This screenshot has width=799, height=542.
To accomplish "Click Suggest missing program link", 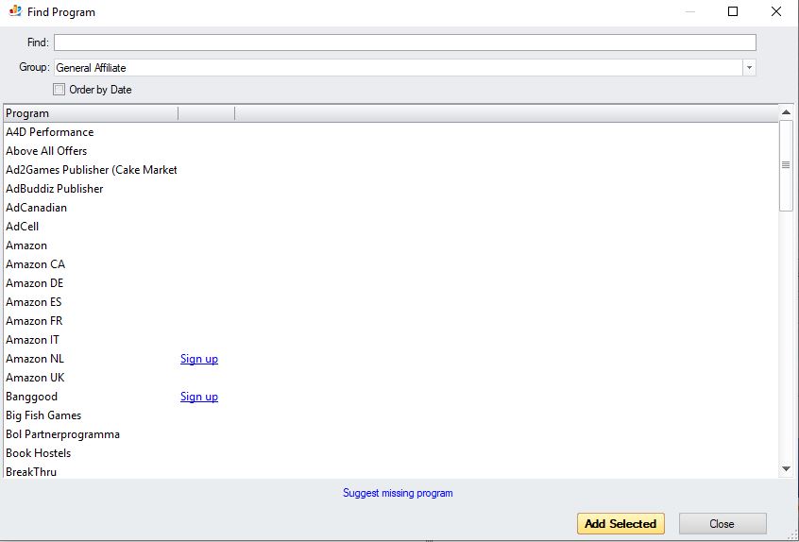I will click(x=398, y=493).
